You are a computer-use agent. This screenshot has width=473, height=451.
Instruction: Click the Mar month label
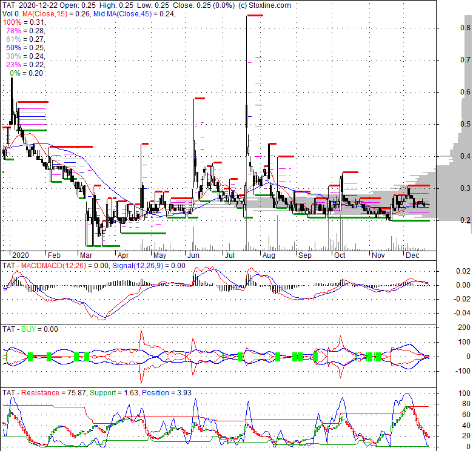click(x=86, y=255)
